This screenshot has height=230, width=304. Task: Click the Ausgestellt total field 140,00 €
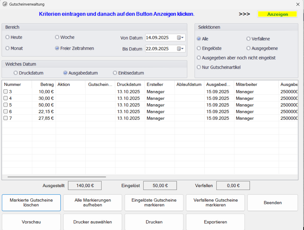(85, 186)
